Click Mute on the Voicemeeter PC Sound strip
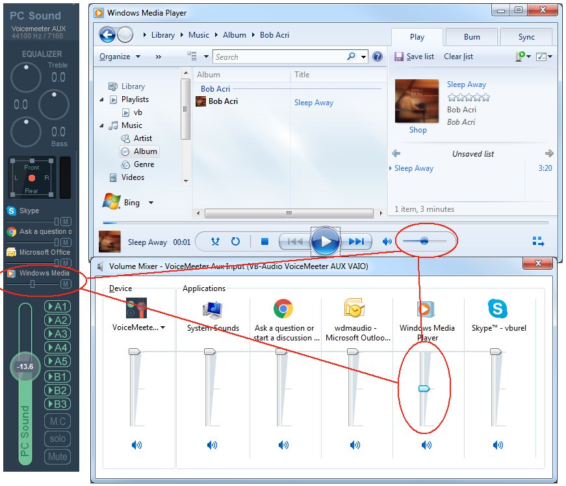Image resolution: width=566 pixels, height=486 pixels. click(57, 457)
